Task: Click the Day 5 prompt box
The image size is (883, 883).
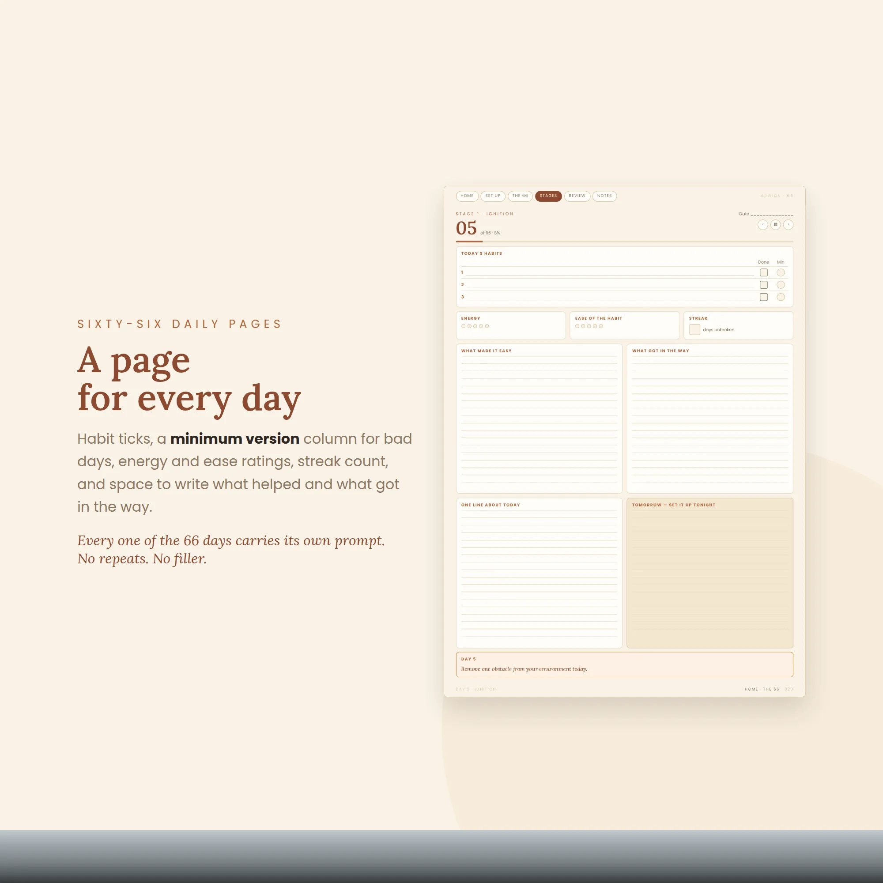Action: click(x=624, y=664)
